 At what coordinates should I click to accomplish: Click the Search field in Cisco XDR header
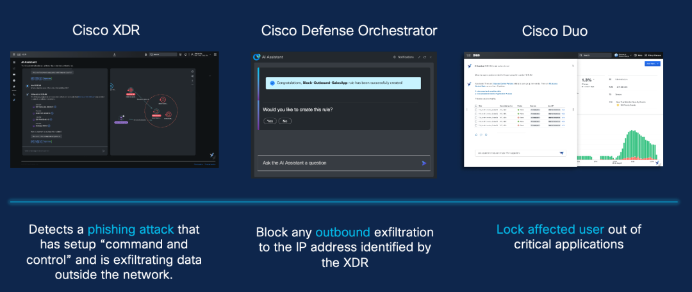(163, 54)
